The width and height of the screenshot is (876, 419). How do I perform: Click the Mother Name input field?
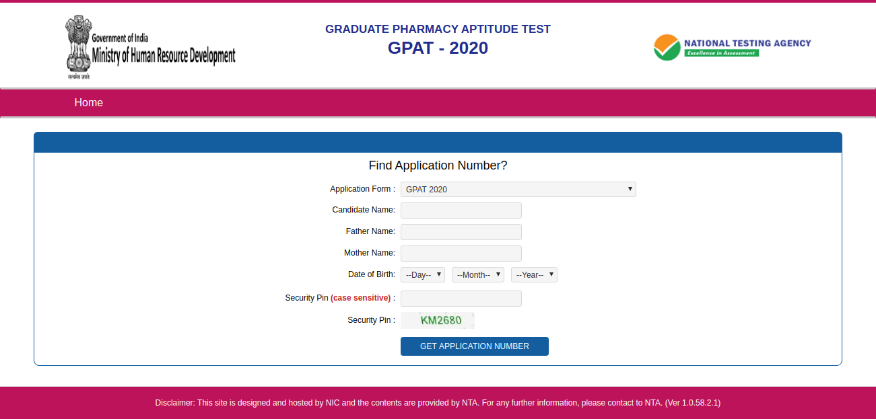click(461, 254)
